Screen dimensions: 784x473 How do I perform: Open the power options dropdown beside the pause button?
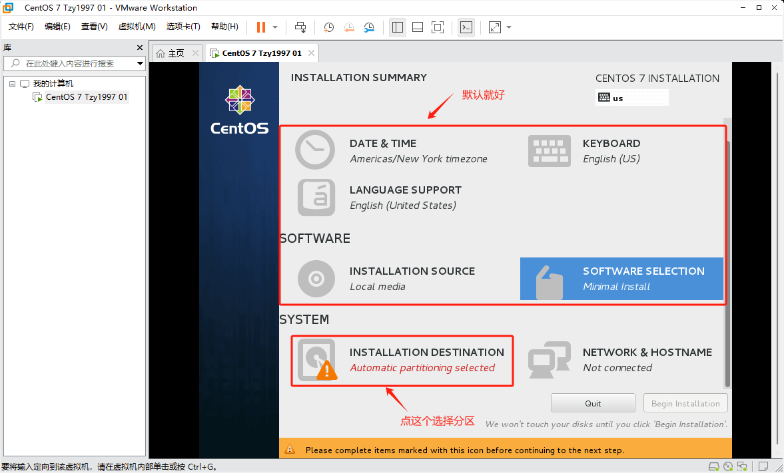click(275, 27)
